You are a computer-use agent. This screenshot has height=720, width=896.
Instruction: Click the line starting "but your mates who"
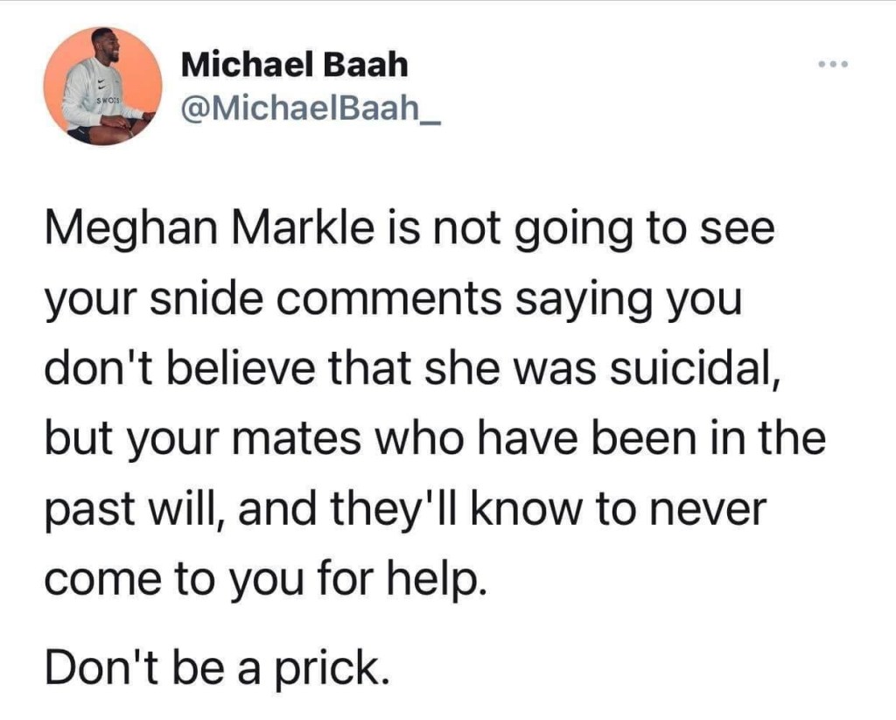434,437
